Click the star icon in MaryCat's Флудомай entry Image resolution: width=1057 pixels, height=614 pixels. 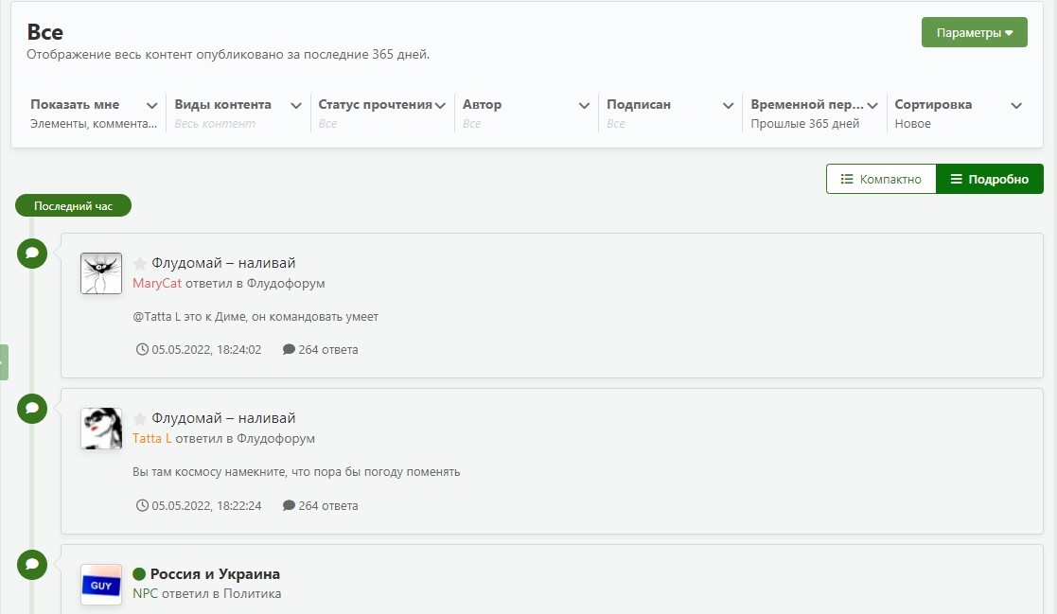(x=139, y=264)
